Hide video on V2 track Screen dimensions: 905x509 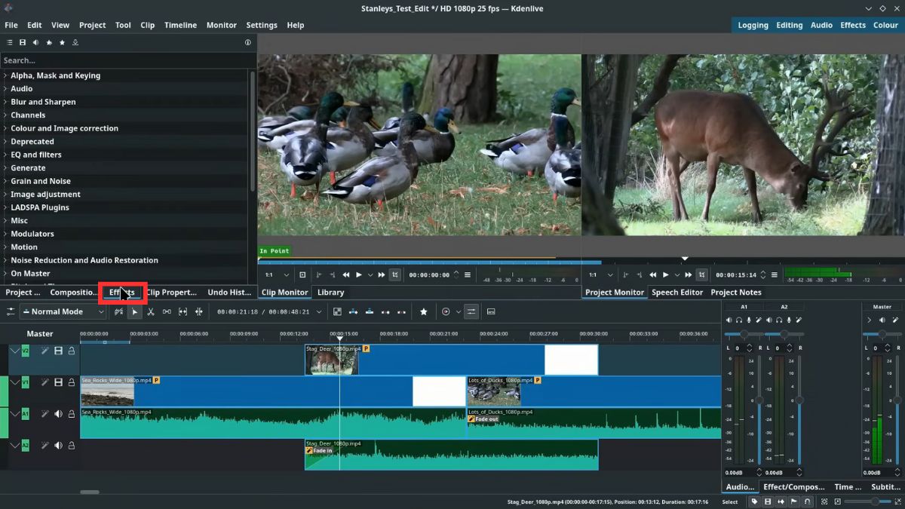click(58, 351)
